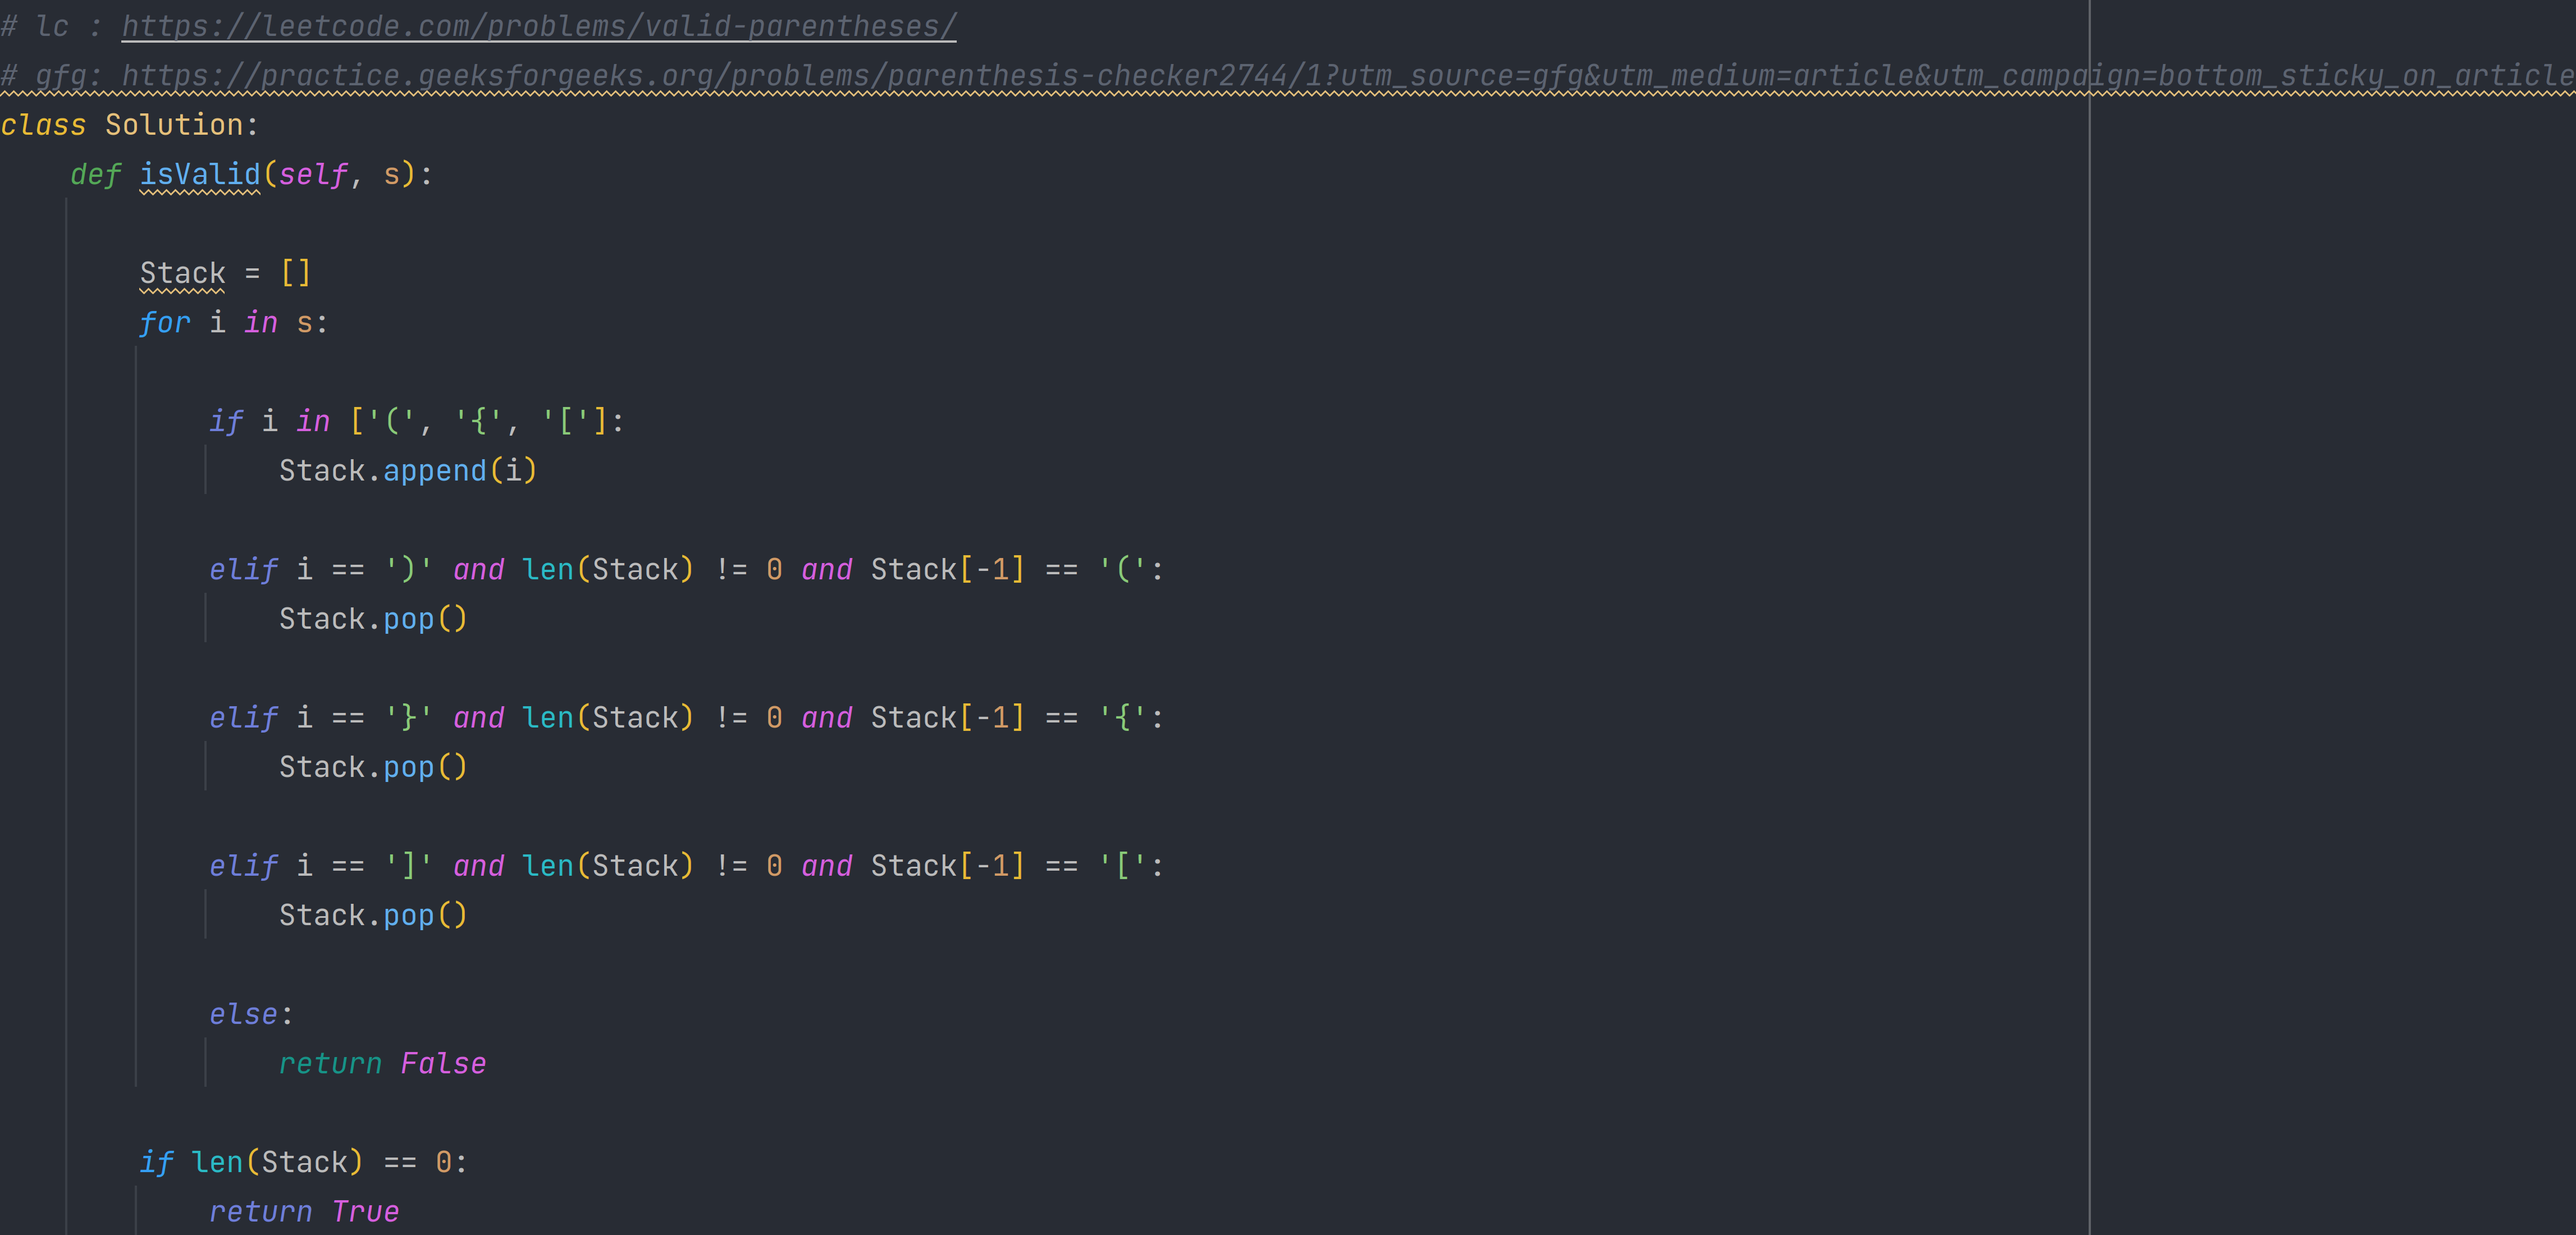2576x1235 pixels.
Task: Click the underlined isValid function name
Action: [x=199, y=174]
